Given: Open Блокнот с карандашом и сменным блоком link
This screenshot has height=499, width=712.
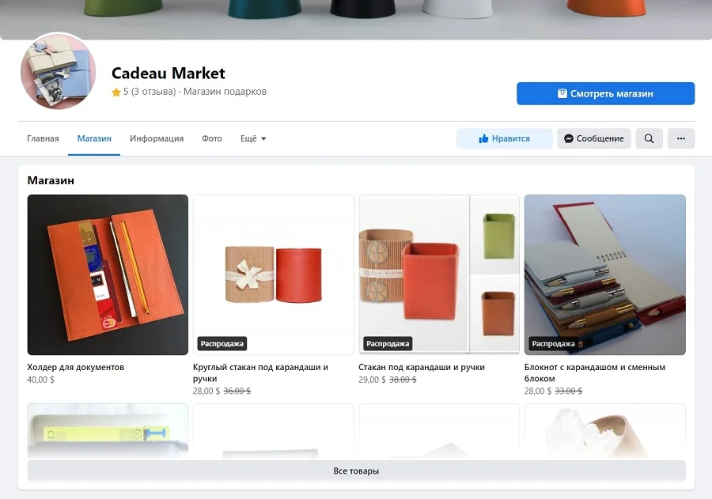Looking at the screenshot, I should 595,372.
